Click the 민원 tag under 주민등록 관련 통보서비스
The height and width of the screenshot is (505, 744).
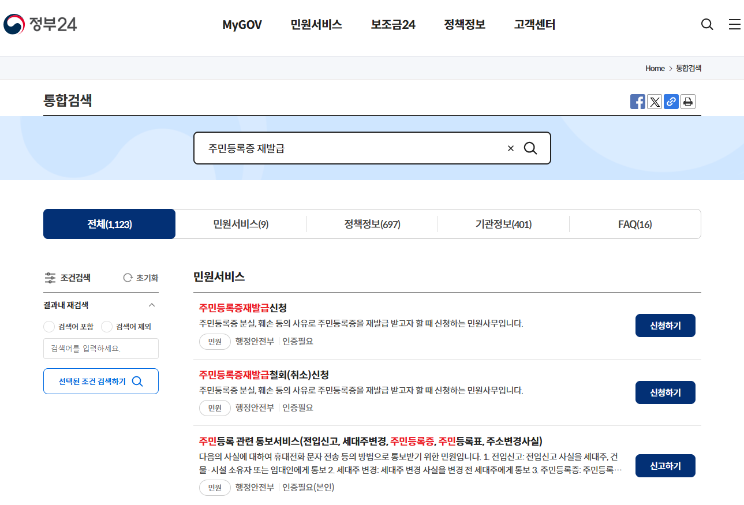[215, 488]
